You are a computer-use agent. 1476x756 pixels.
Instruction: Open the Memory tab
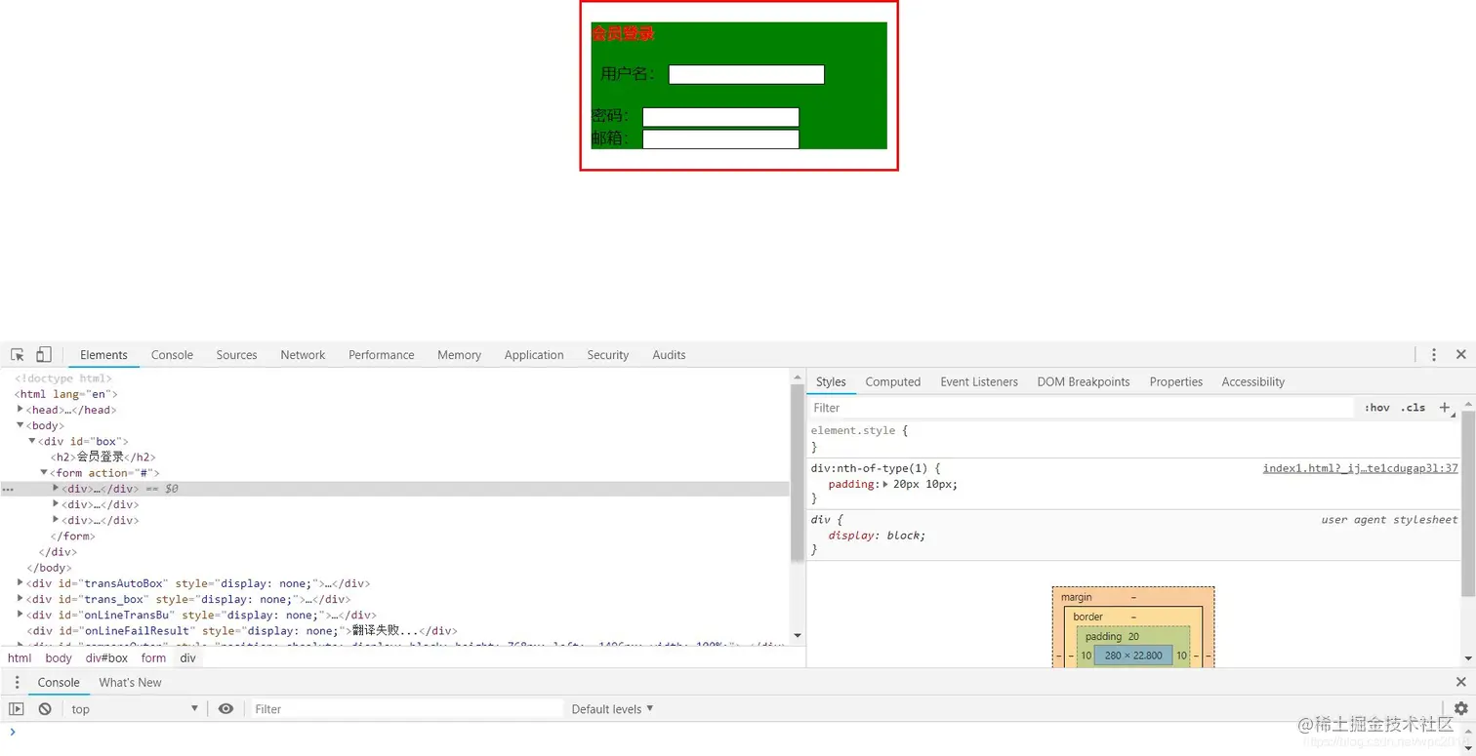tap(459, 355)
